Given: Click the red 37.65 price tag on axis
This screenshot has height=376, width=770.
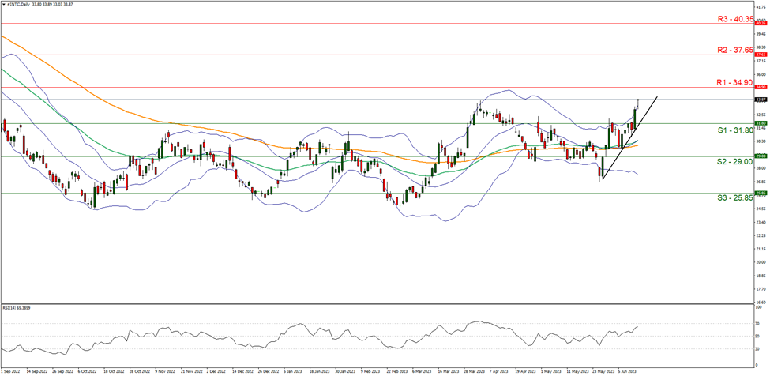Looking at the screenshot, I should tap(760, 55).
